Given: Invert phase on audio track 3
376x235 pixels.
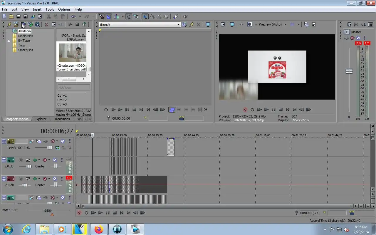Looking at the screenshot, I should (28, 179).
